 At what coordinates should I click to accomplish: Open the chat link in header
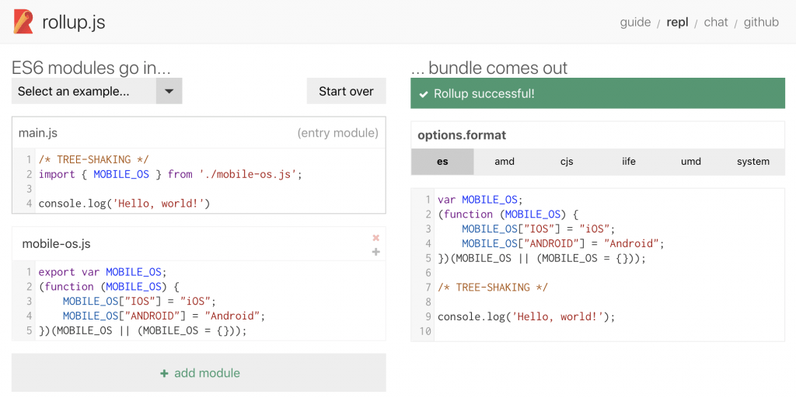click(x=716, y=23)
